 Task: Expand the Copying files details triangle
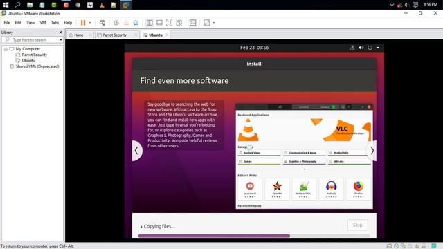point(141,227)
